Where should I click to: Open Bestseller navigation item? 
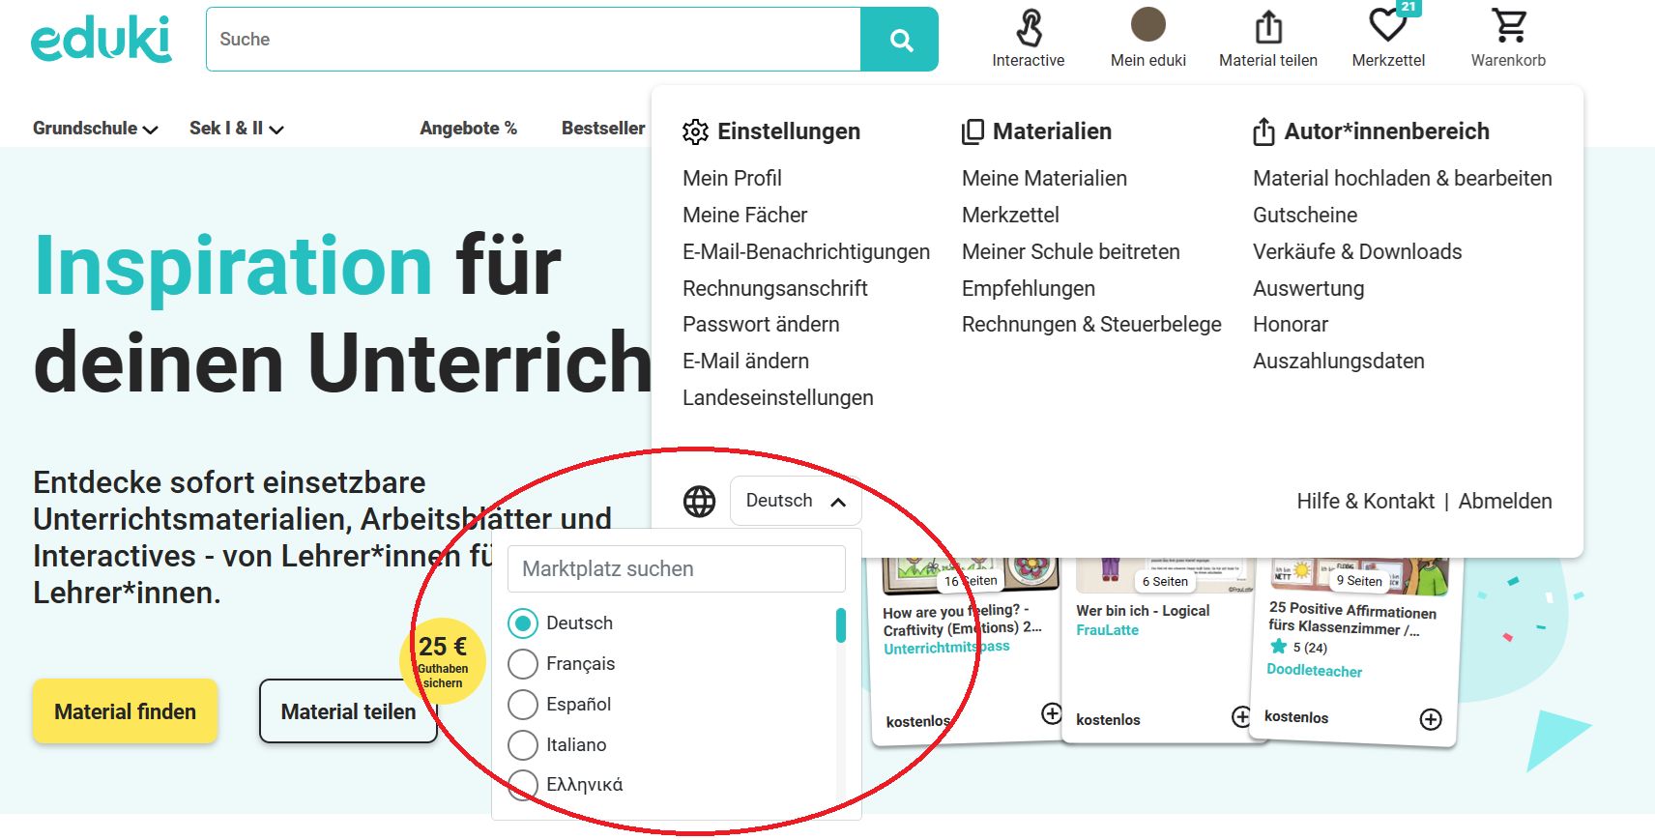[603, 129]
